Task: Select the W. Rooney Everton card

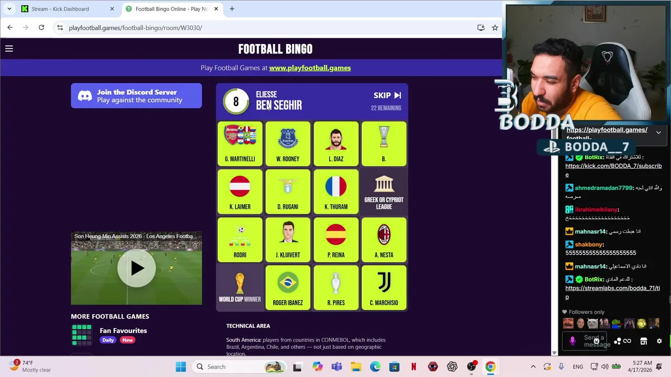Action: click(x=288, y=143)
